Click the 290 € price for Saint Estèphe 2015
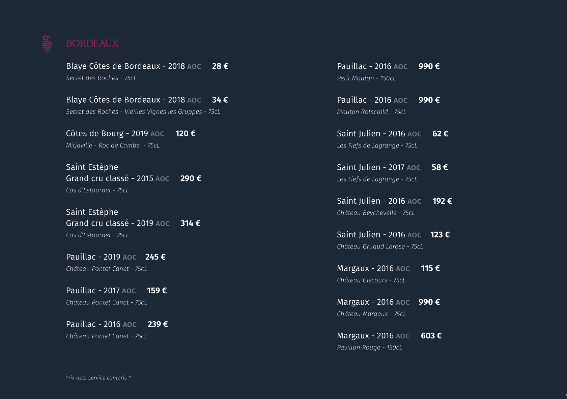The width and height of the screenshot is (567, 399). pos(191,178)
